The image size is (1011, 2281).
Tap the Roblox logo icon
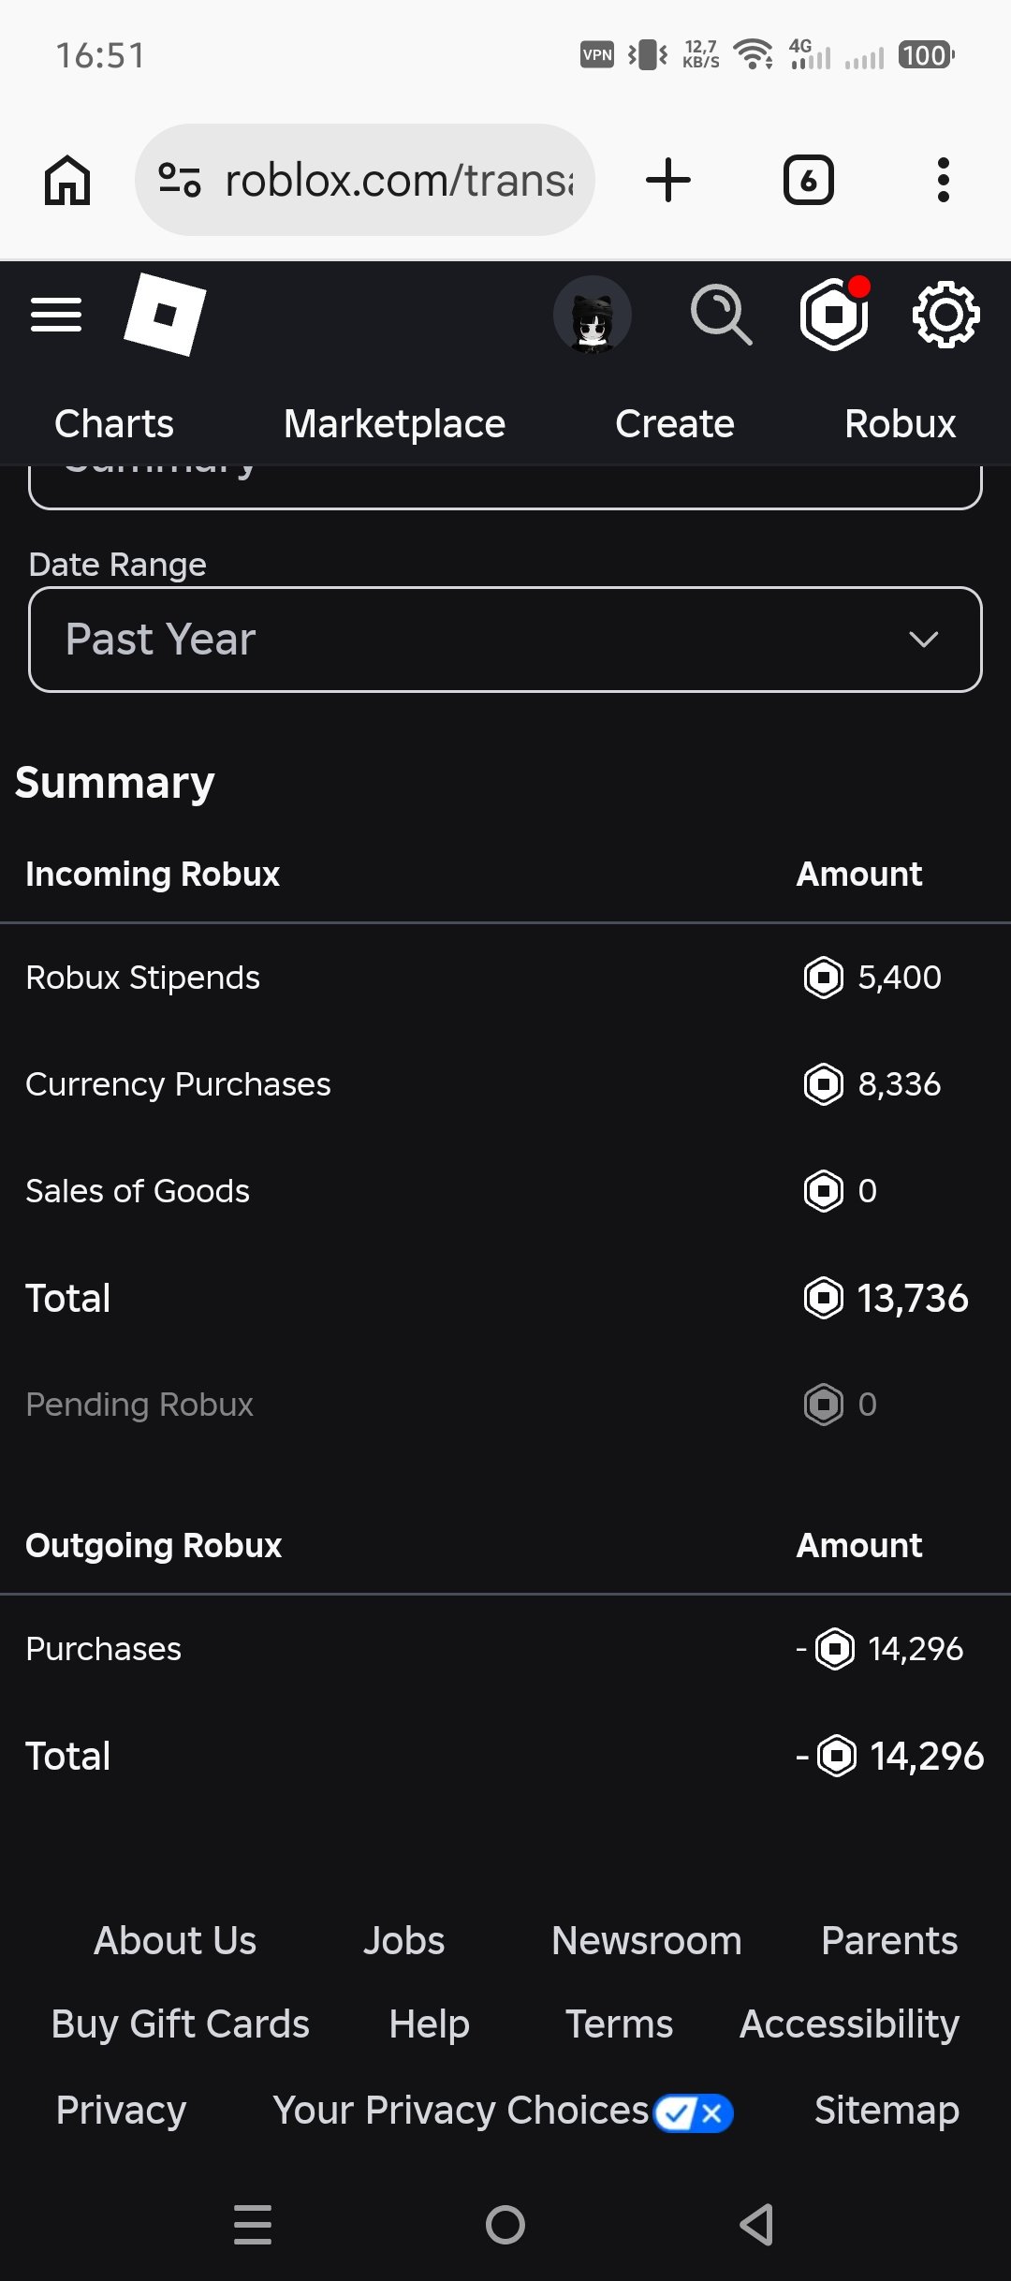tap(165, 315)
